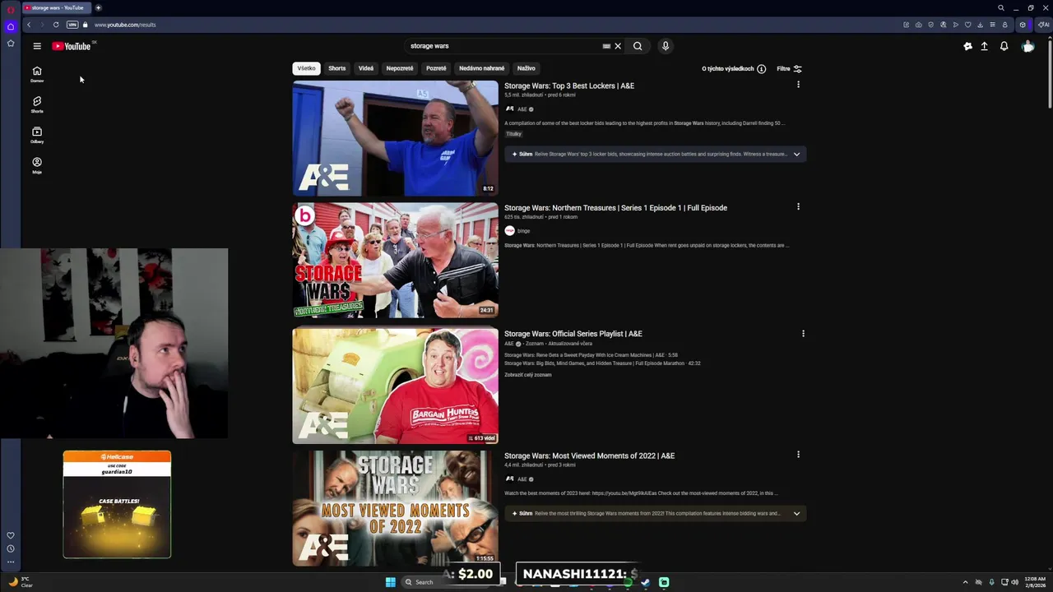1053x592 pixels.
Task: Click the heart icon in the address bar
Action: (x=968, y=25)
